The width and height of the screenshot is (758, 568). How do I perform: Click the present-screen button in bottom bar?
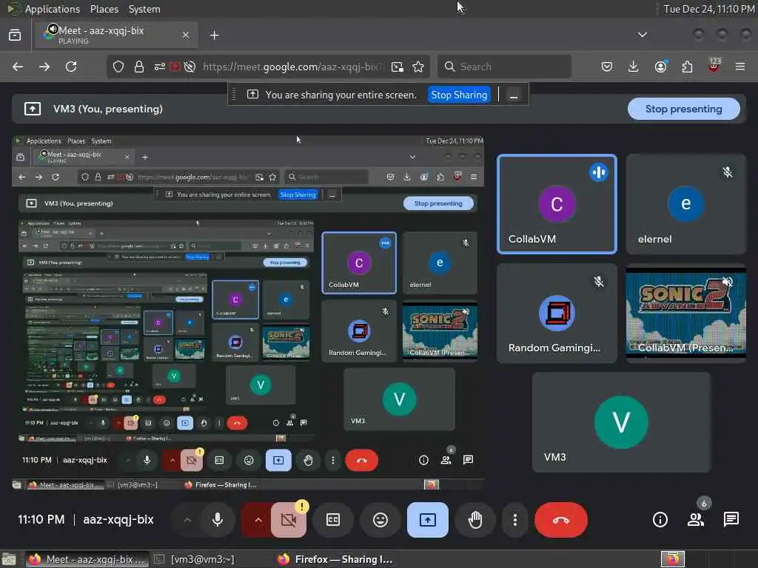point(427,520)
